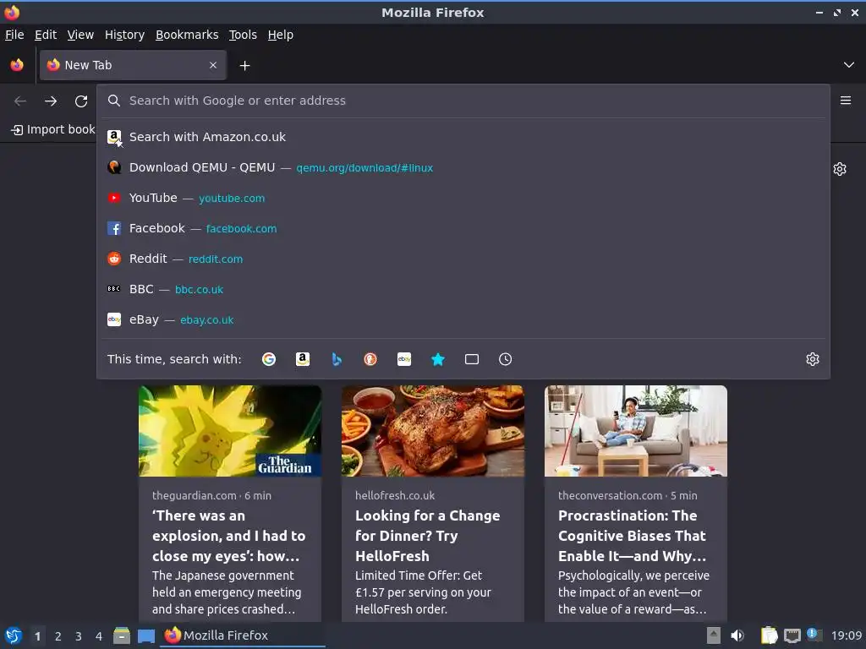This screenshot has width=866, height=649.
Task: Click the removable media eject tray icon
Action: coord(714,635)
